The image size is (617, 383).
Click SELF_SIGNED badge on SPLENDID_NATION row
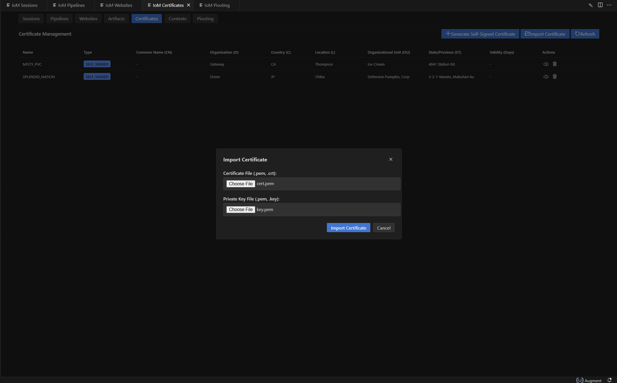tap(97, 77)
